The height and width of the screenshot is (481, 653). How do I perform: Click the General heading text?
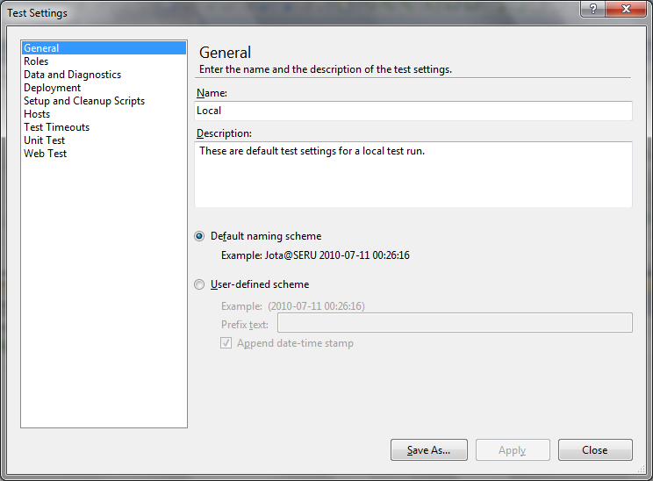(x=226, y=53)
